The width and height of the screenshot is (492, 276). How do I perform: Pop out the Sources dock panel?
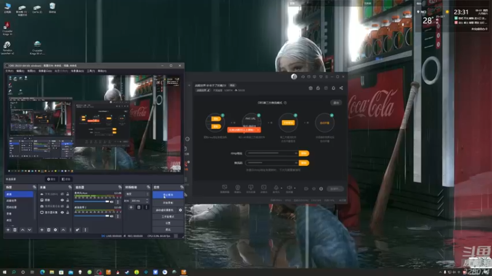(69, 187)
